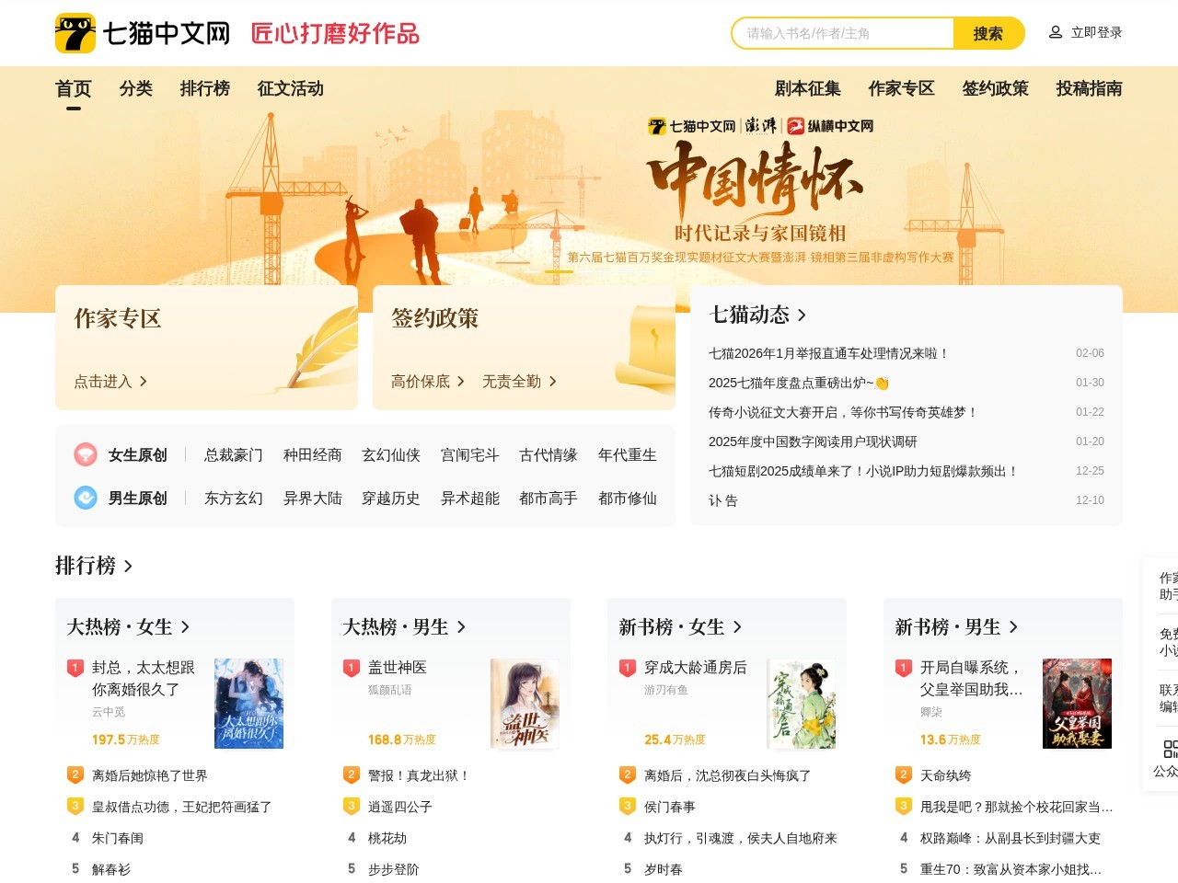The height and width of the screenshot is (883, 1178).
Task: Open the 征文活动 menu item
Action: click(289, 88)
